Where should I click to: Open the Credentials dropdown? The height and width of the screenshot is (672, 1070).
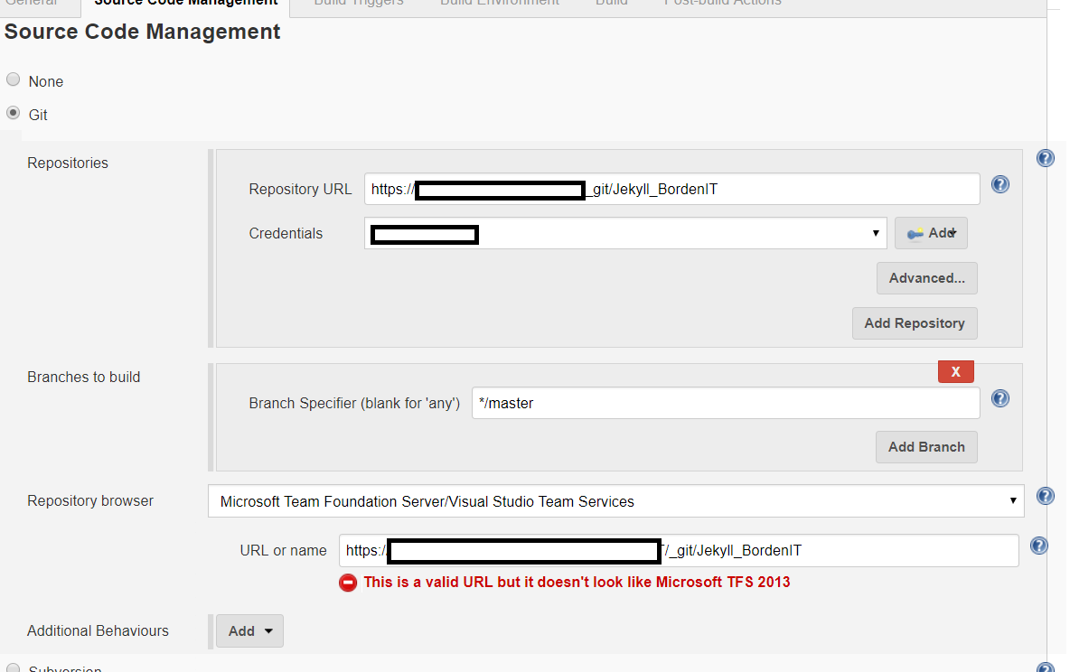625,233
